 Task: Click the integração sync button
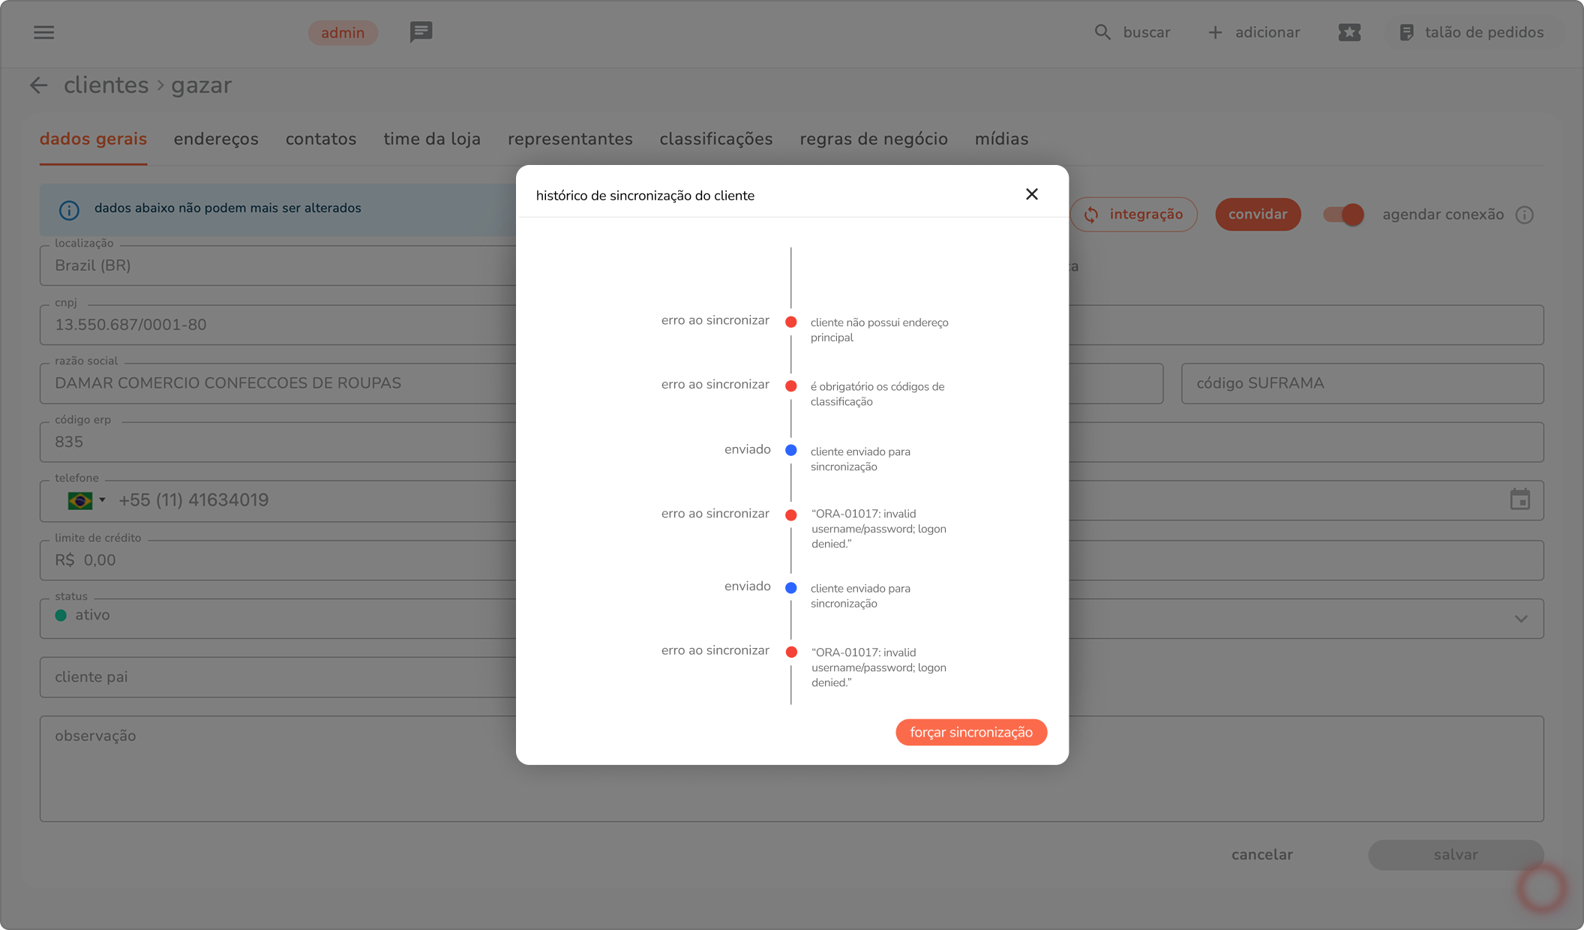pyautogui.click(x=1133, y=214)
